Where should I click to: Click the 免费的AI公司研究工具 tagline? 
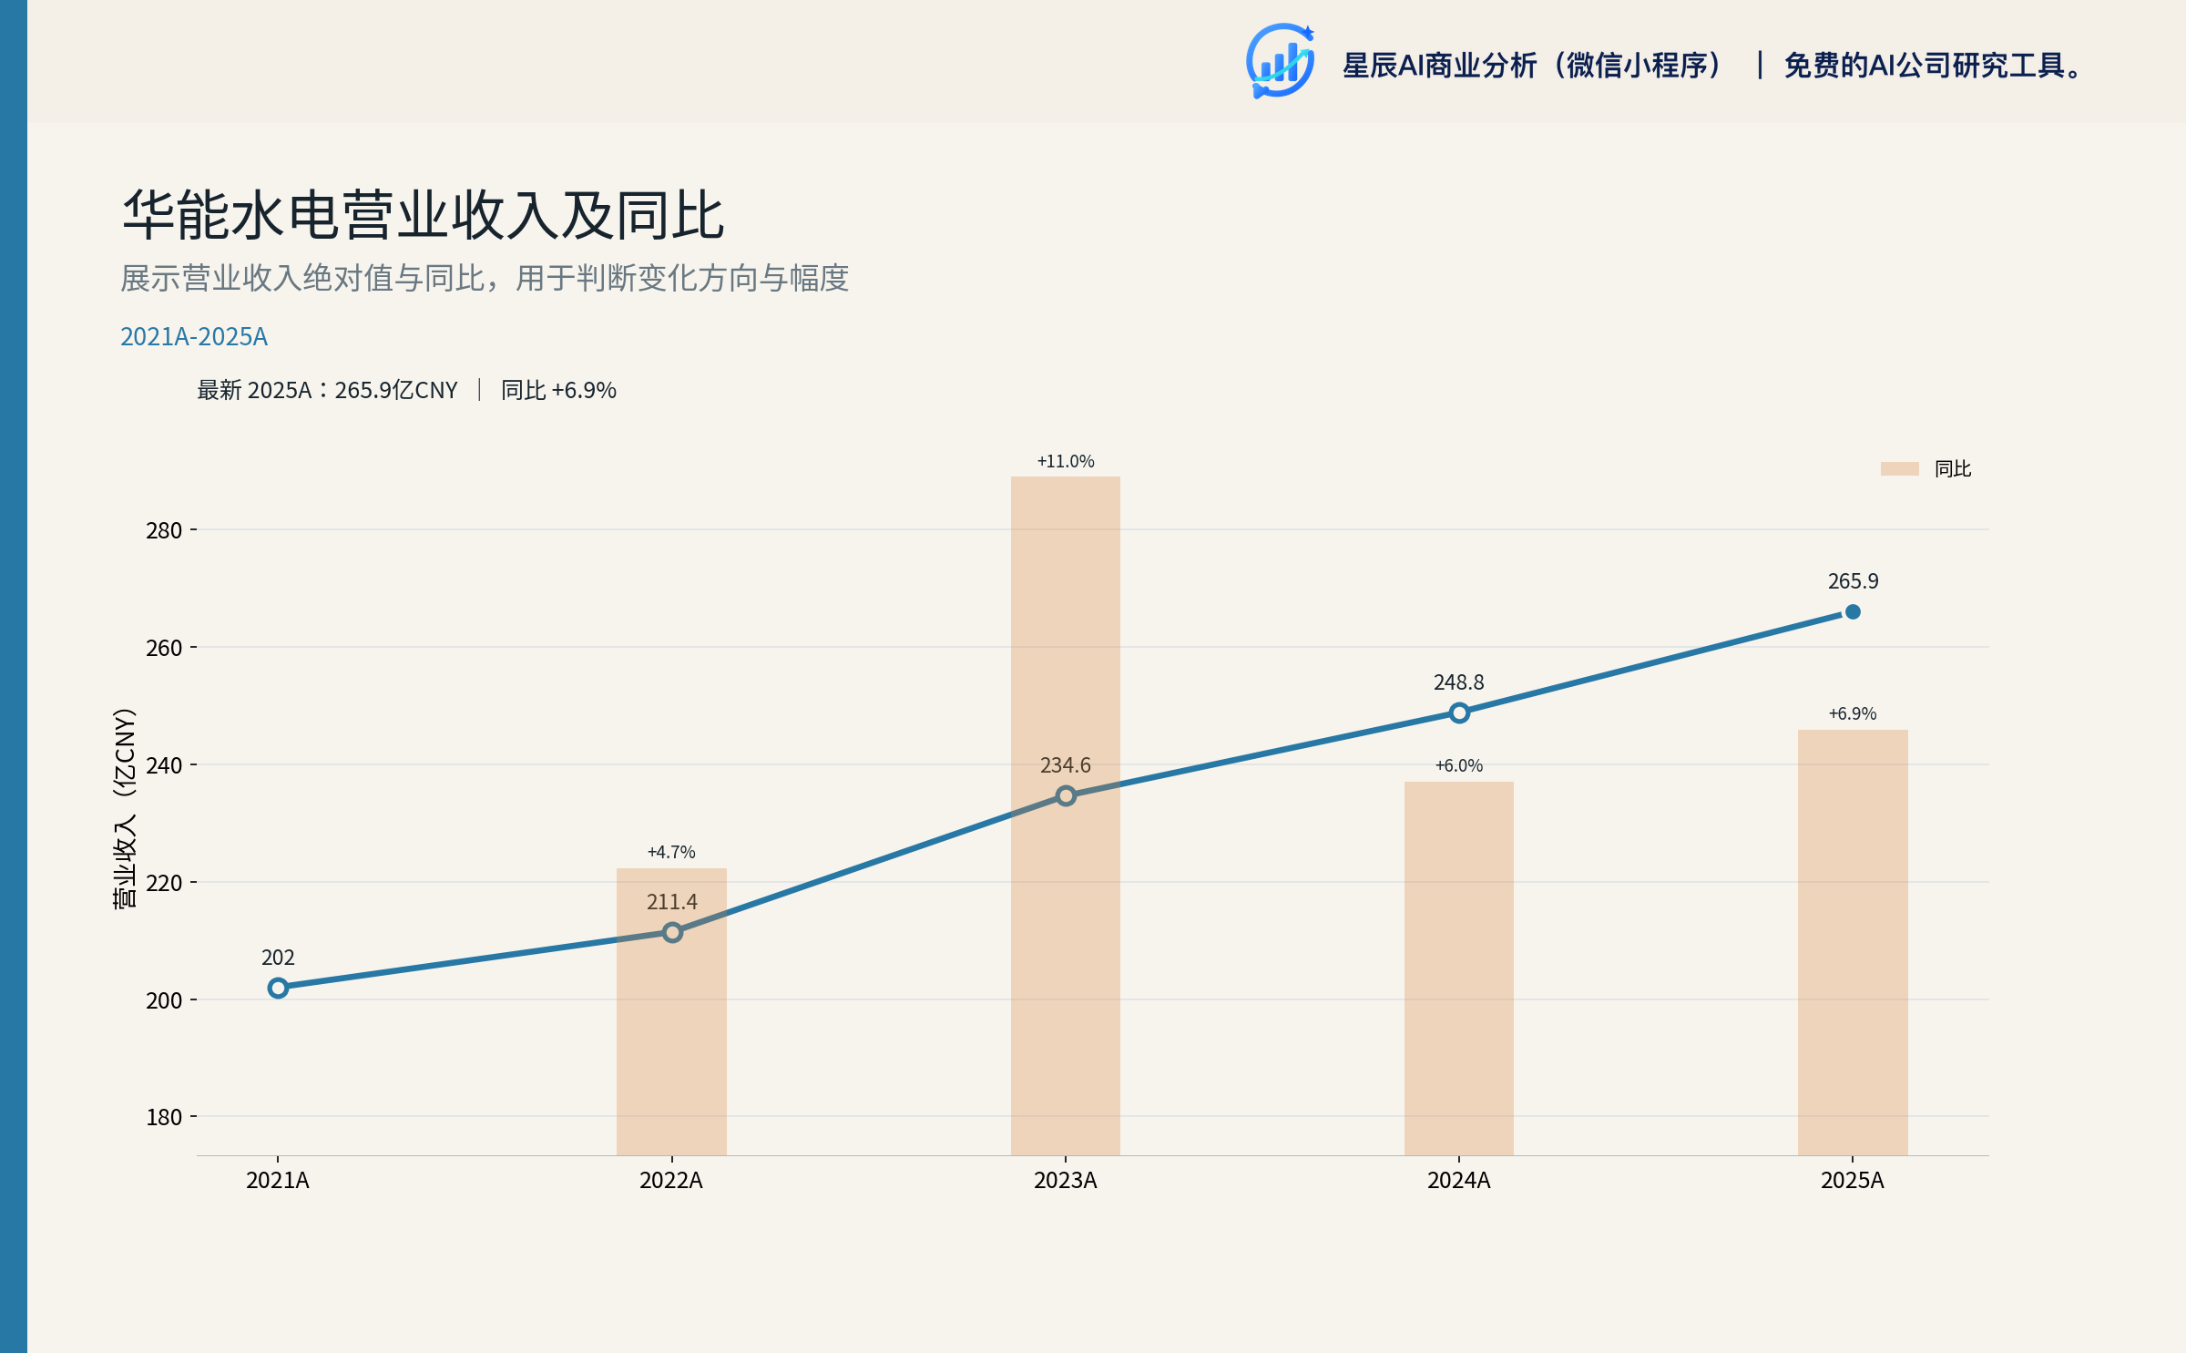(1933, 66)
